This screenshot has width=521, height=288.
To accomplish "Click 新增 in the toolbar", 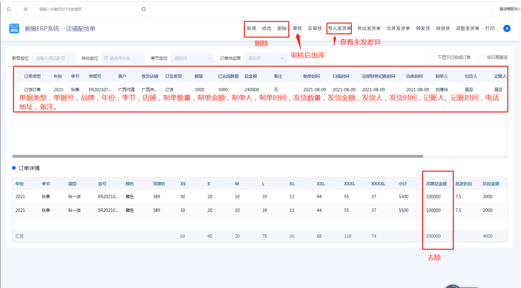I will point(251,28).
